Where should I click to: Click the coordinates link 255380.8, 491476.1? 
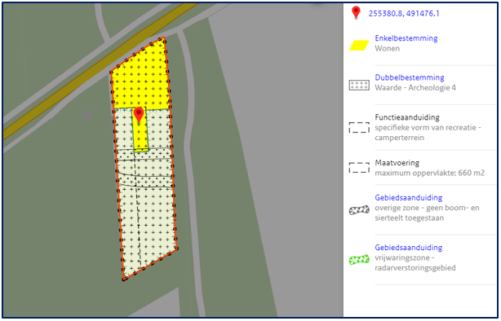click(404, 13)
